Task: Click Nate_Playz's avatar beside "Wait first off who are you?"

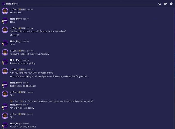Action: pos(5,125)
